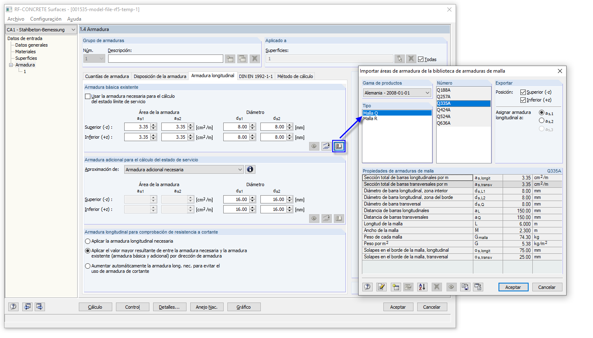The width and height of the screenshot is (593, 338).
Task: Open the mesh reinforcement library book icon
Action: (339, 147)
